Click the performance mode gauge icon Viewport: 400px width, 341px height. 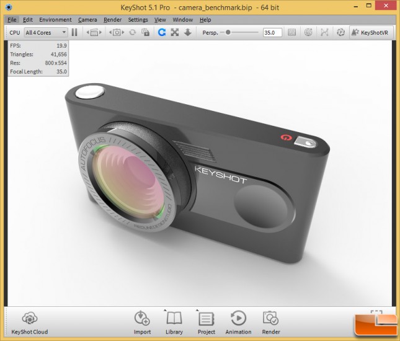(x=308, y=32)
